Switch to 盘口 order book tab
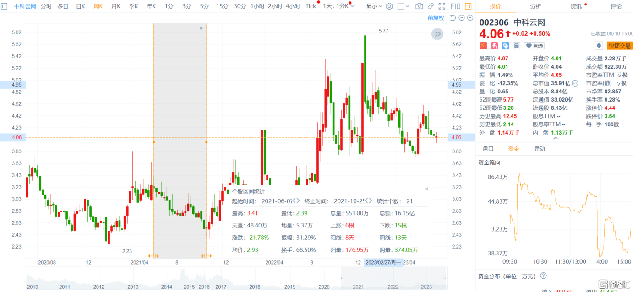 tap(488, 149)
